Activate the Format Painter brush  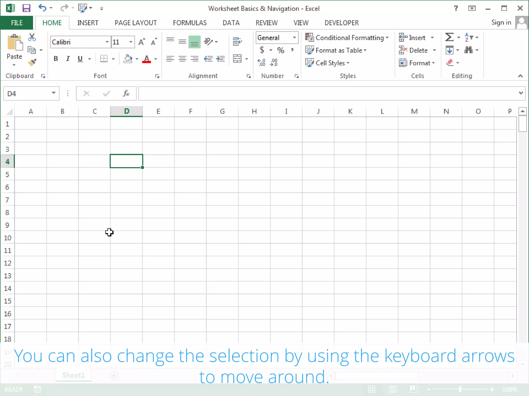(32, 63)
